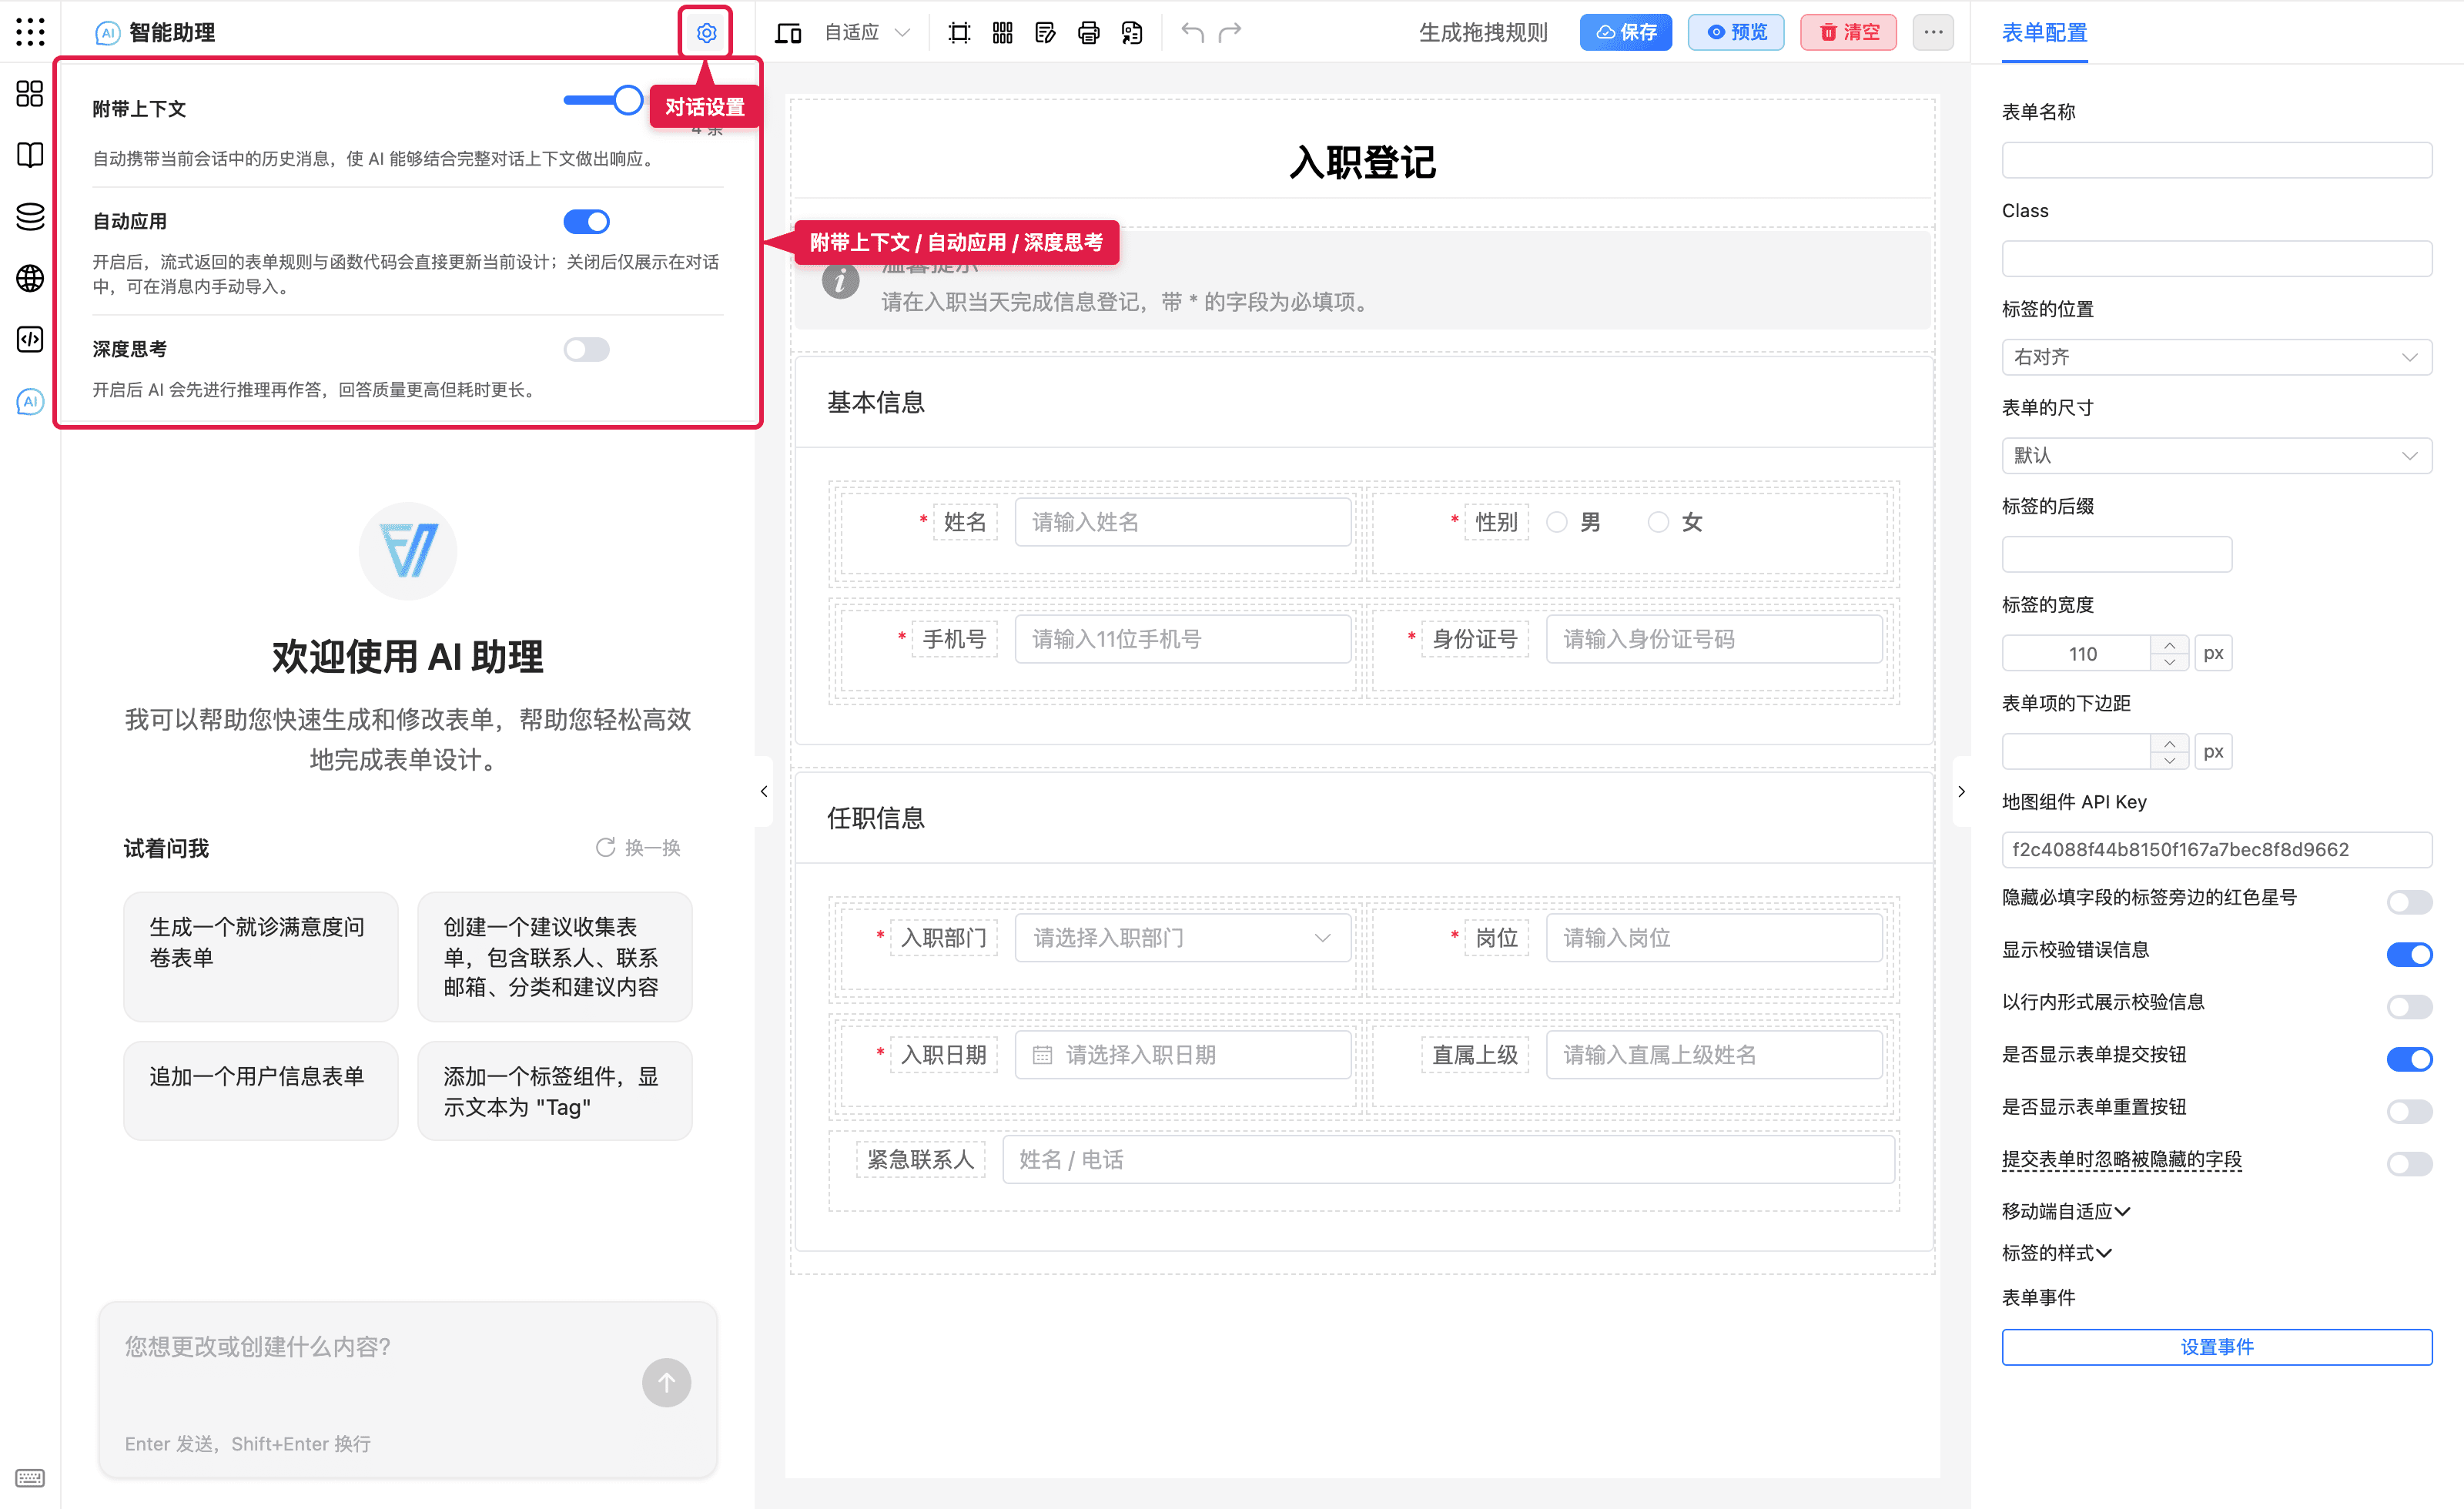Click the chat settings gear icon

coord(706,33)
